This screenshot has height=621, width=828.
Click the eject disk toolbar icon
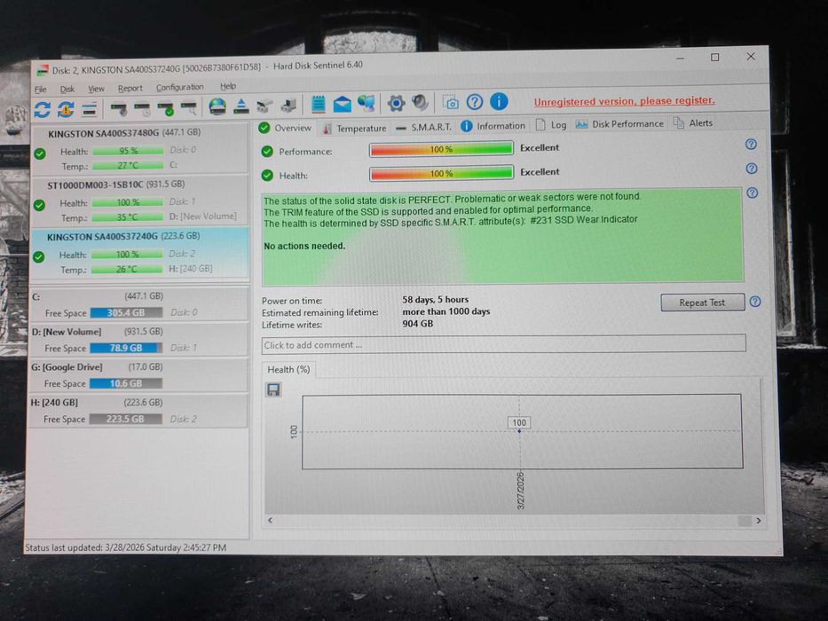click(x=241, y=106)
